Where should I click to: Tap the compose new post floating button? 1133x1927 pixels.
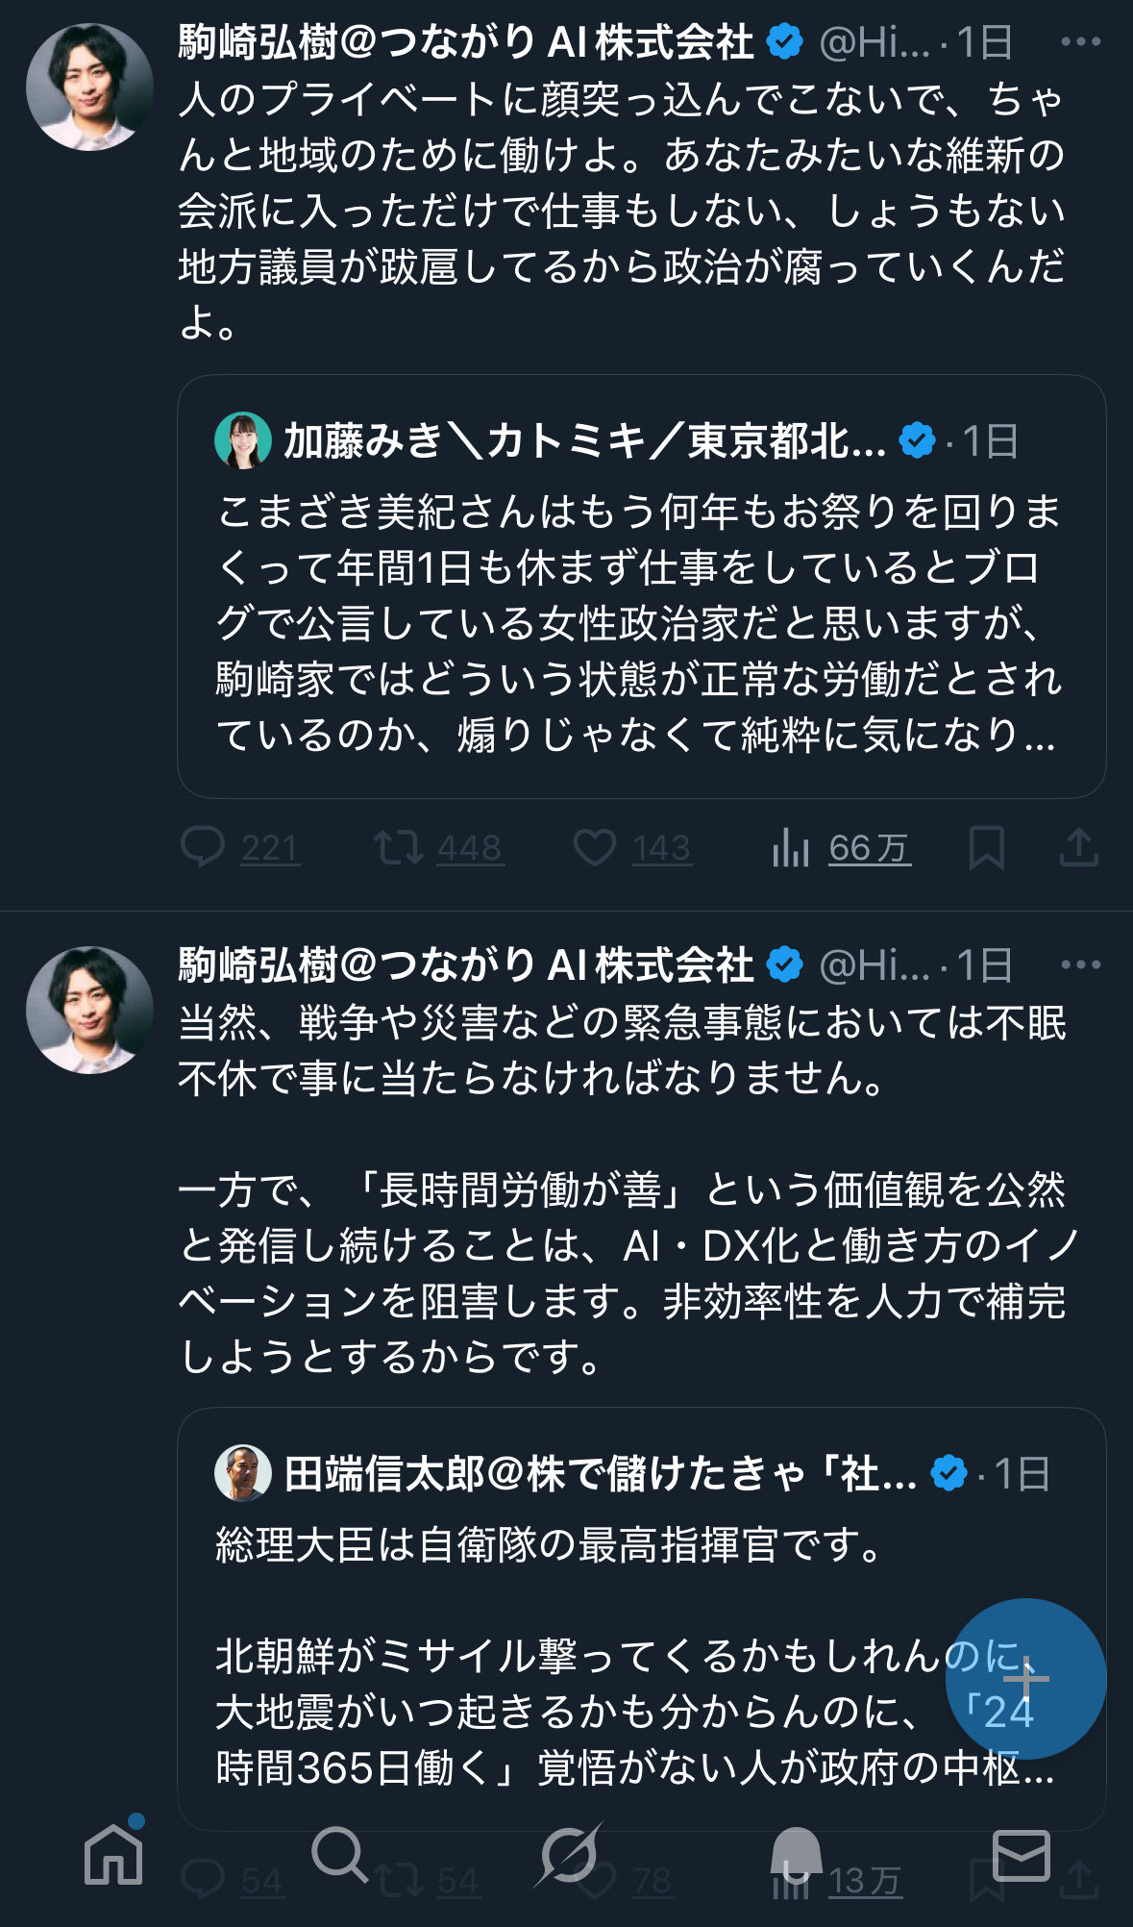(1025, 1679)
